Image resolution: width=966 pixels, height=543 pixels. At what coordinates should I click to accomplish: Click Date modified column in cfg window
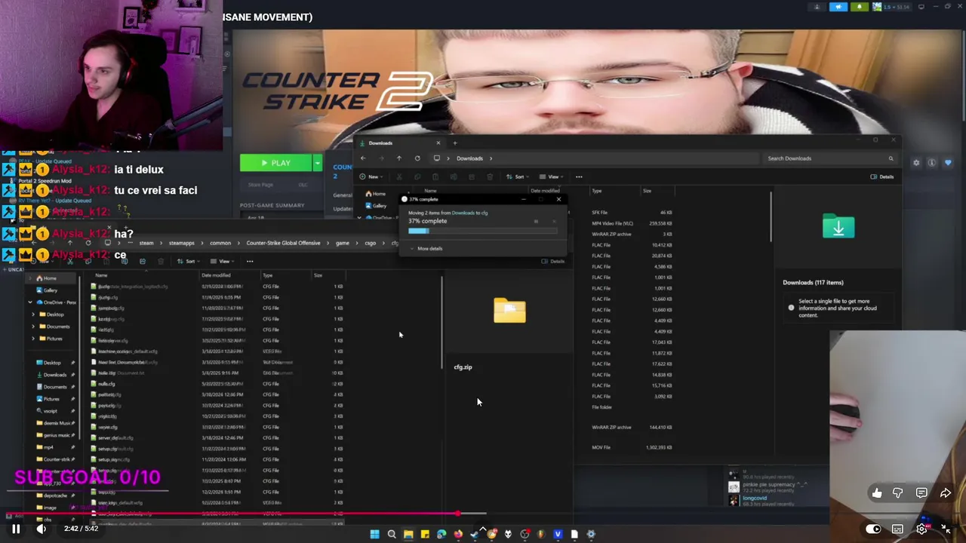pos(216,275)
